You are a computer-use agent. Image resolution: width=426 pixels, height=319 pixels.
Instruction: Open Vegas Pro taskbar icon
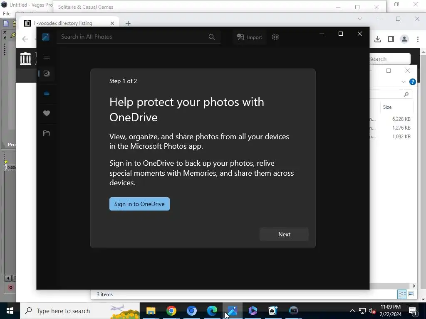(x=293, y=311)
